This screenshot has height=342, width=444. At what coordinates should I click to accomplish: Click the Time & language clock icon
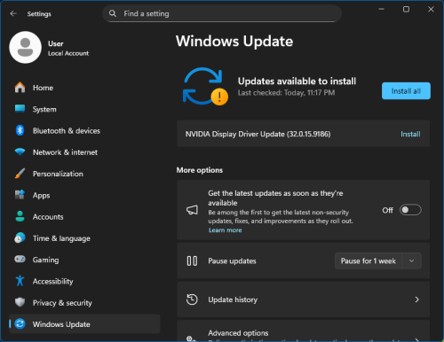20,238
